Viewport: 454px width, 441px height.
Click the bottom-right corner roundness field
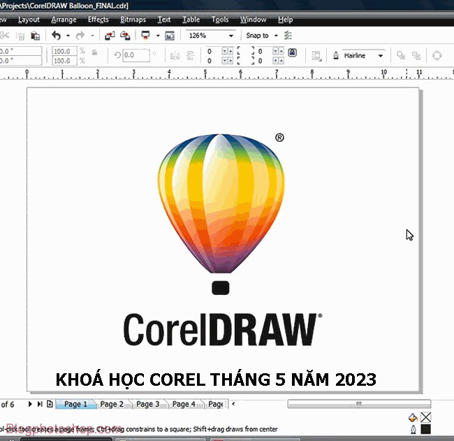pos(264,61)
